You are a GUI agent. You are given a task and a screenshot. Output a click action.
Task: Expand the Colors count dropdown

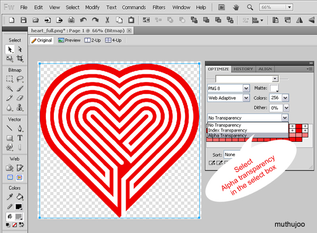point(285,98)
